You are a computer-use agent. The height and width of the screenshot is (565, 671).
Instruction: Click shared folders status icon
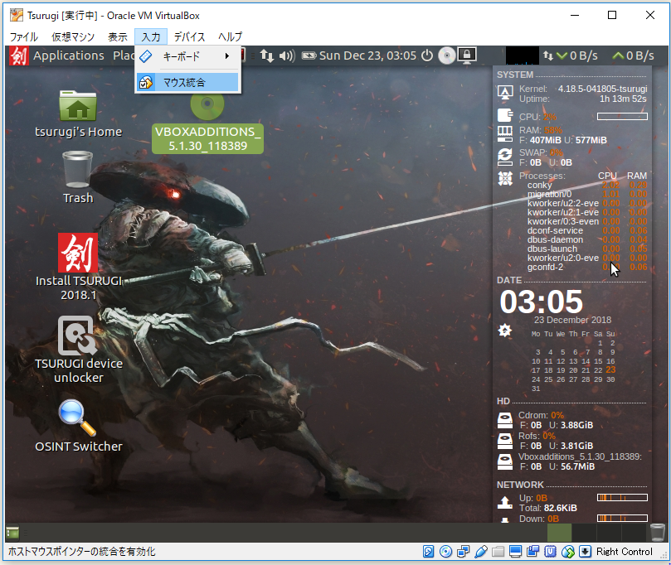[x=498, y=552]
